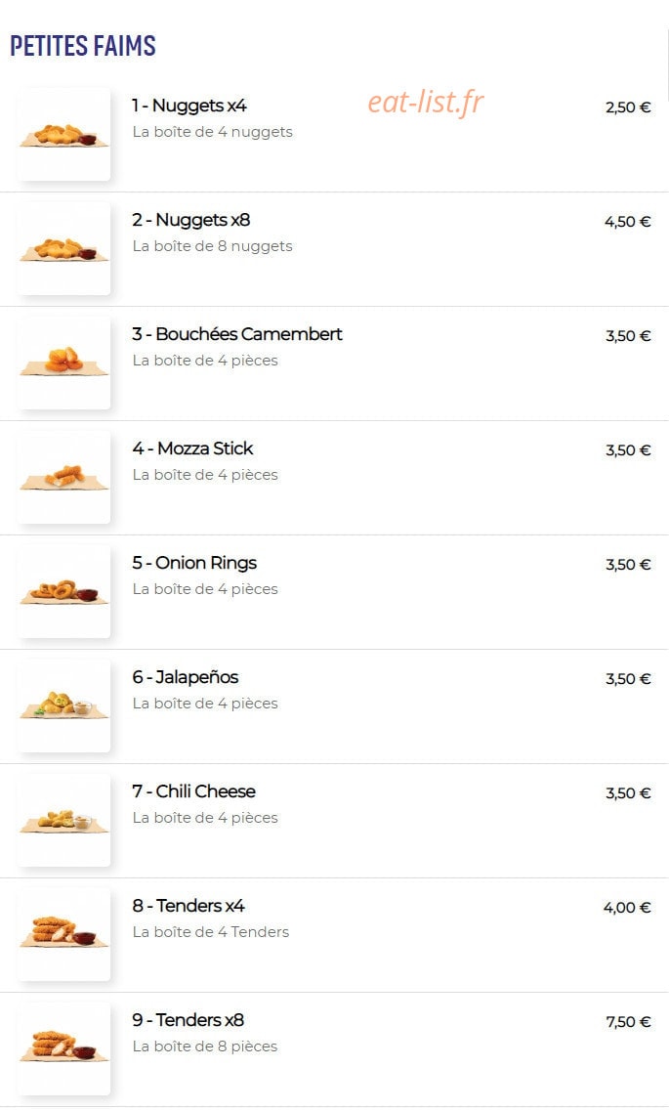The height and width of the screenshot is (1110, 669).
Task: Tap the 7,50 € price for Tenders x8
Action: click(628, 1021)
